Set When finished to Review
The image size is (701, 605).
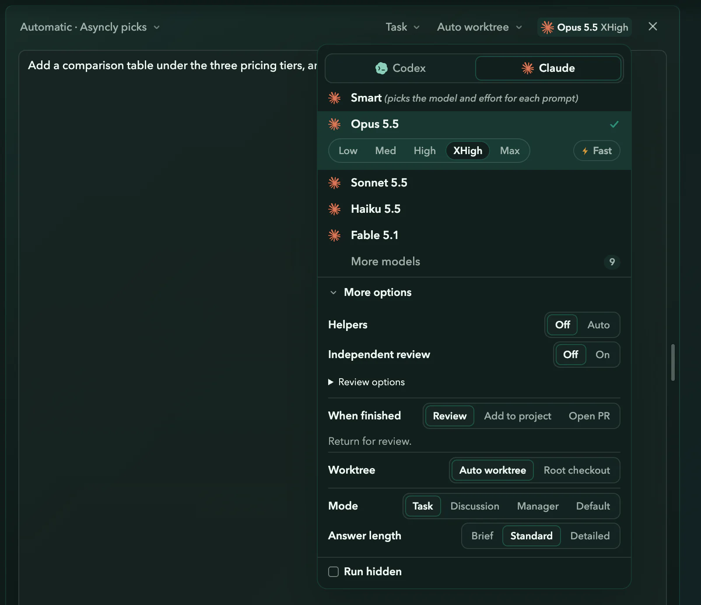tap(449, 416)
